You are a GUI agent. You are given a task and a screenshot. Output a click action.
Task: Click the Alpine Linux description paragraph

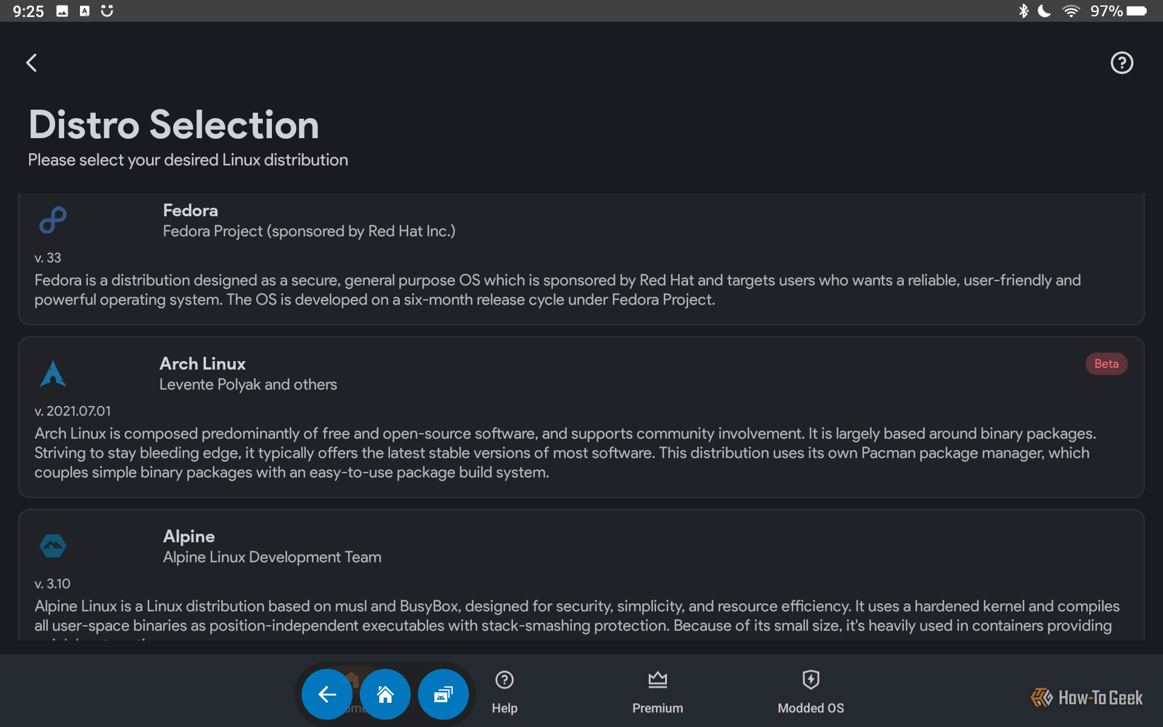point(577,618)
